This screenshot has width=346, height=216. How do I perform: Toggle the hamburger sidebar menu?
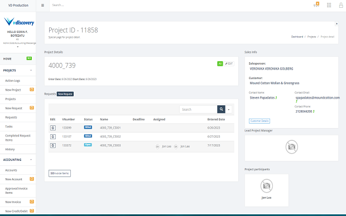point(42,5)
